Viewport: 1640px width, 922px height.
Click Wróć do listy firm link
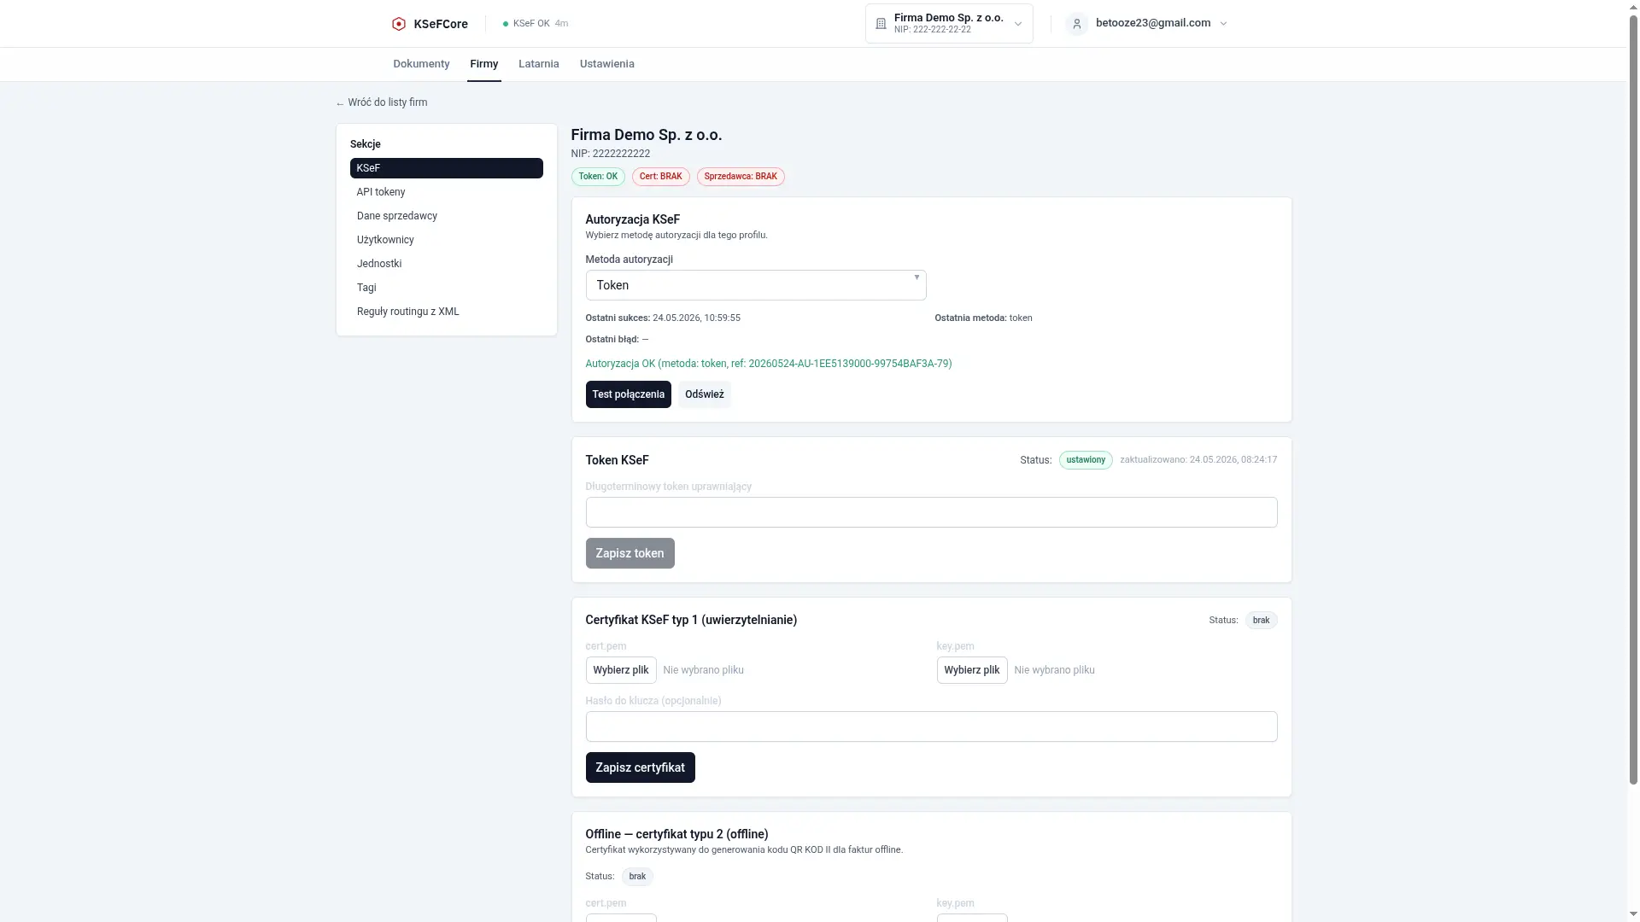382,102
